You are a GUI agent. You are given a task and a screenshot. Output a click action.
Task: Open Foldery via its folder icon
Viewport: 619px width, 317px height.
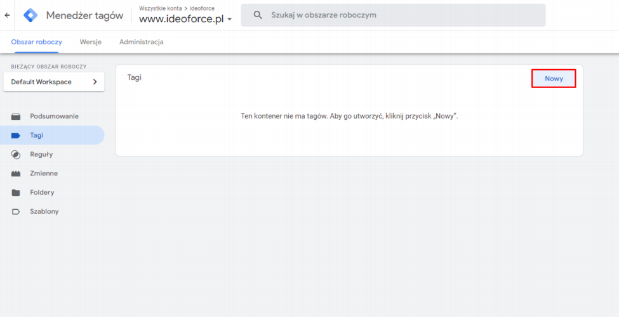click(x=16, y=193)
